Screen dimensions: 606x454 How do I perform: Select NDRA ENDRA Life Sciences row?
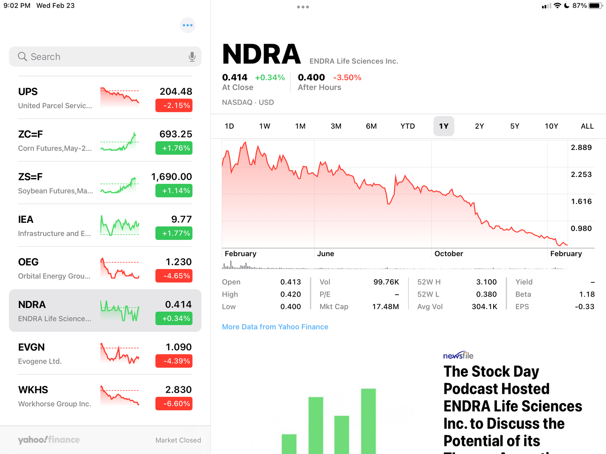[x=105, y=311]
